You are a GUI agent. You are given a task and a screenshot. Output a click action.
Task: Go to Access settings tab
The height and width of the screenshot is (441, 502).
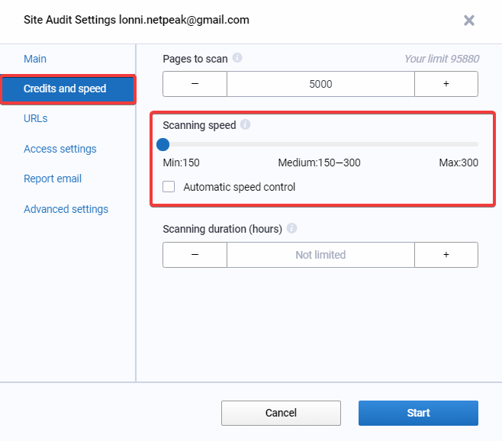pyautogui.click(x=60, y=149)
